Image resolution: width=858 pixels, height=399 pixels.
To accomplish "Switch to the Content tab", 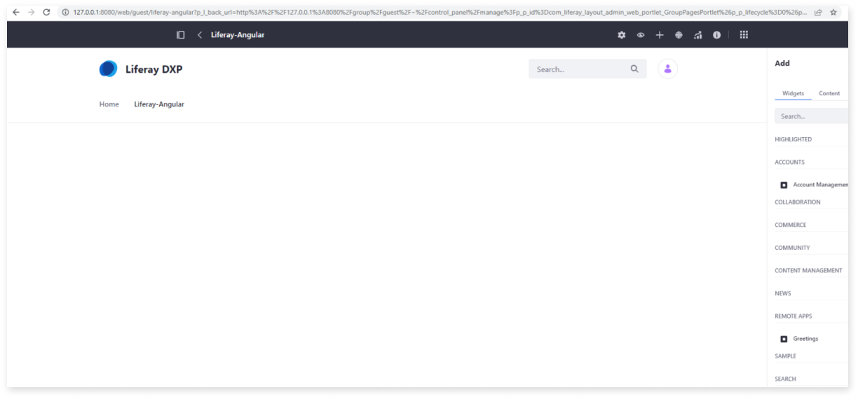I will (829, 93).
